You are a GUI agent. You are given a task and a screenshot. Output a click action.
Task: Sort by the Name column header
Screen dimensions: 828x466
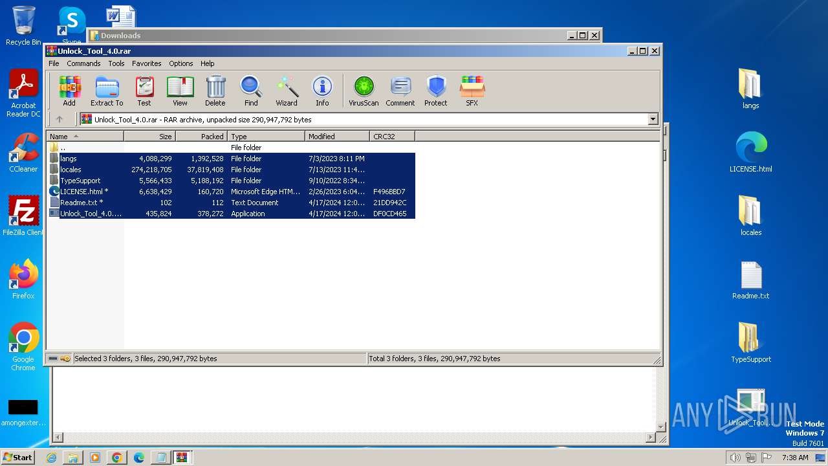click(85, 137)
